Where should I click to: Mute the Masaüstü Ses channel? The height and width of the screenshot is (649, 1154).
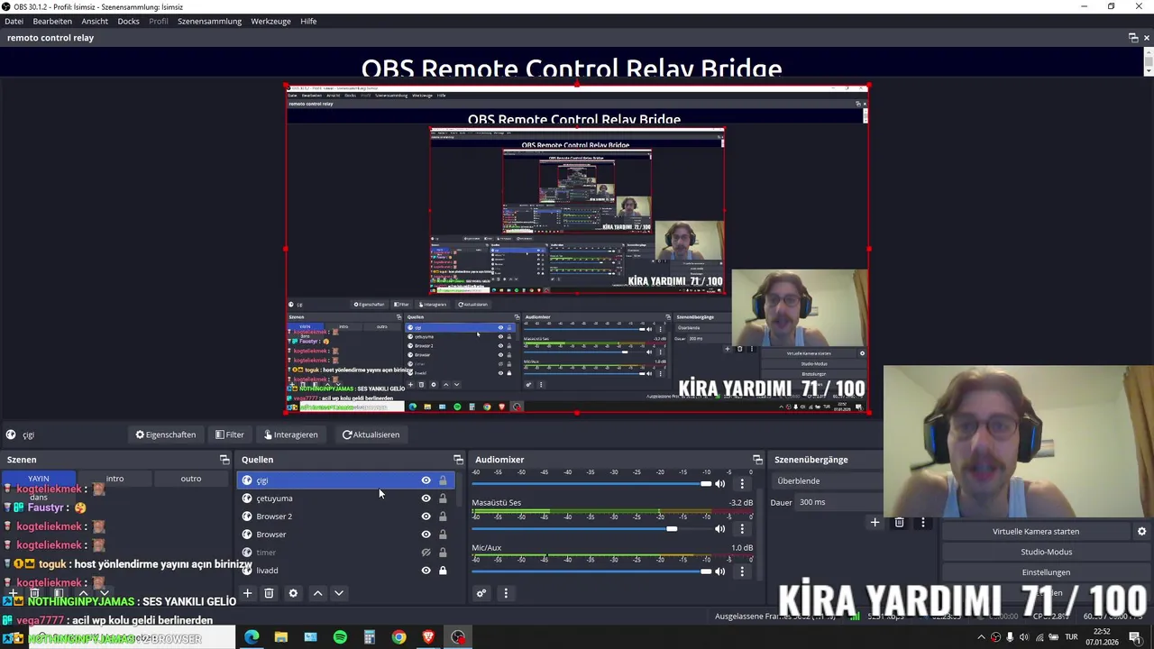click(x=720, y=529)
